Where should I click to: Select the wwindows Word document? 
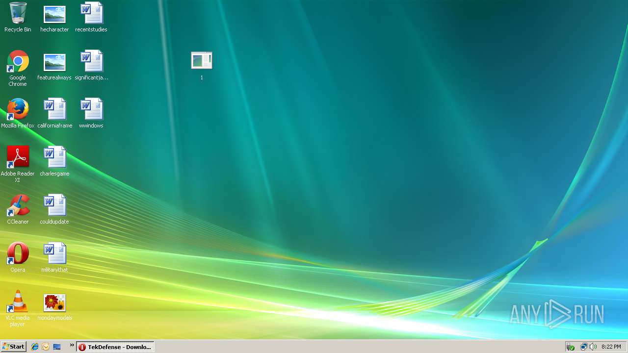coord(91,114)
